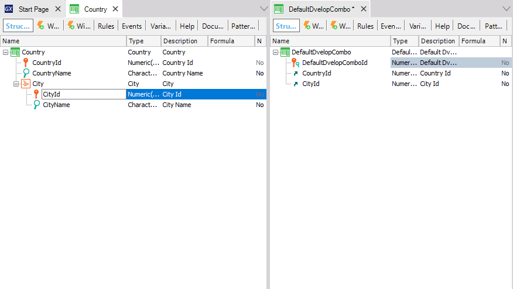Click the CountryId foreign key arrow icon

coord(296,73)
